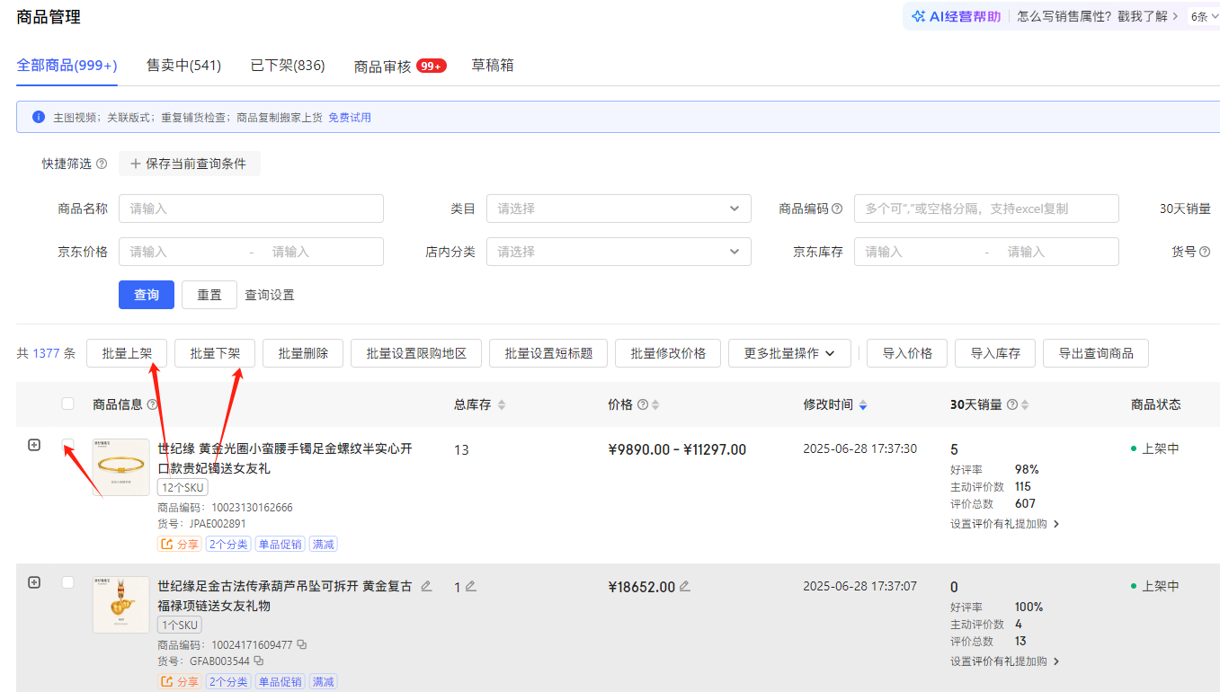Expand the 更多批量操作 dropdown menu
The width and height of the screenshot is (1220, 692).
pos(788,353)
